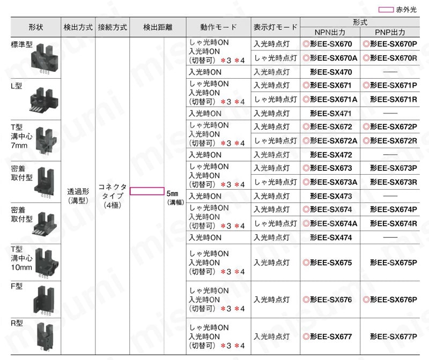Click the L型 sensor product image
The width and height of the screenshot is (429, 360).
(x=44, y=100)
